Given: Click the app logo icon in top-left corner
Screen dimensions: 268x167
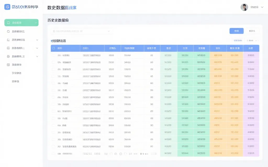Looking at the screenshot, I should [x=7, y=7].
